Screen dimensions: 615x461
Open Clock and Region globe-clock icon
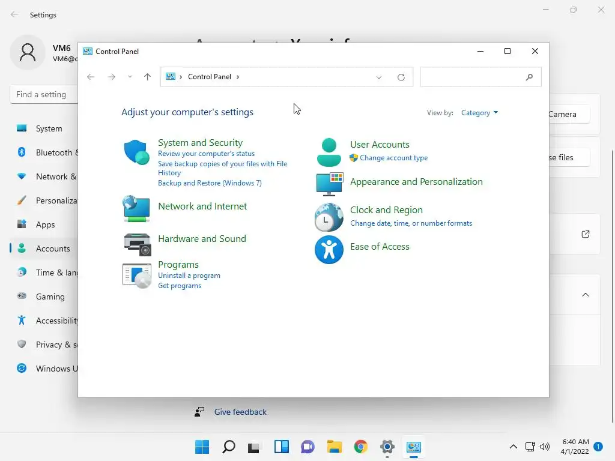(x=329, y=217)
